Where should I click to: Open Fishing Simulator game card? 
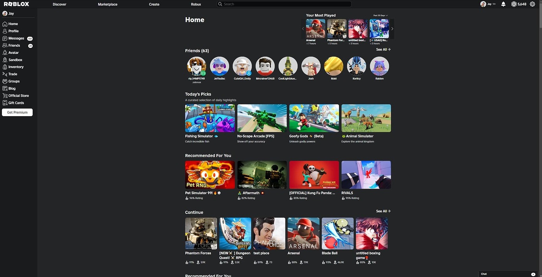[x=210, y=118]
